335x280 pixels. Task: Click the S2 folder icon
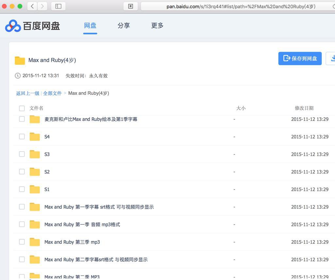tap(35, 172)
